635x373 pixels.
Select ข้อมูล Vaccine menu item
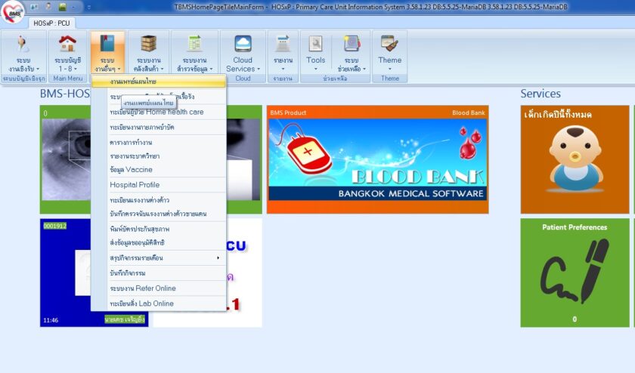pyautogui.click(x=159, y=169)
